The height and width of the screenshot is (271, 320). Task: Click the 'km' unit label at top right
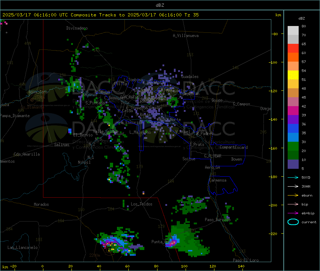278,15
